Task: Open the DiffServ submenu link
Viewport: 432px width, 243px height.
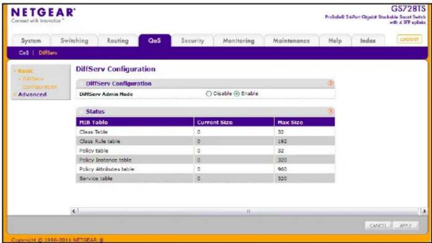Action: 48,53
